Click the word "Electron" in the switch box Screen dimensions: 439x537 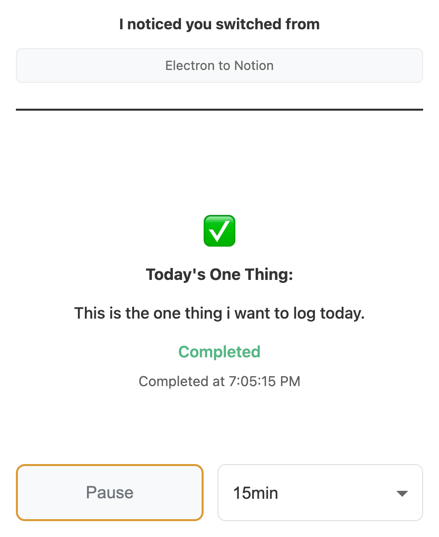click(187, 66)
